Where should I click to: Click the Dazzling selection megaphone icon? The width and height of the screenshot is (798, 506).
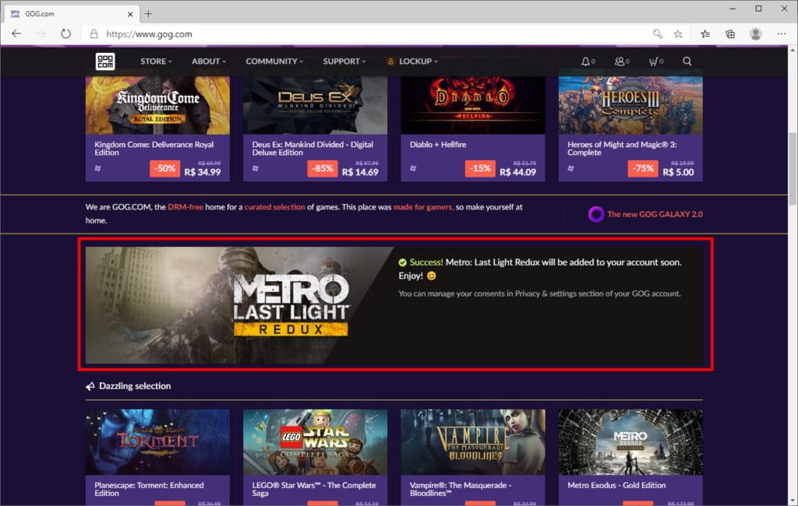(90, 386)
